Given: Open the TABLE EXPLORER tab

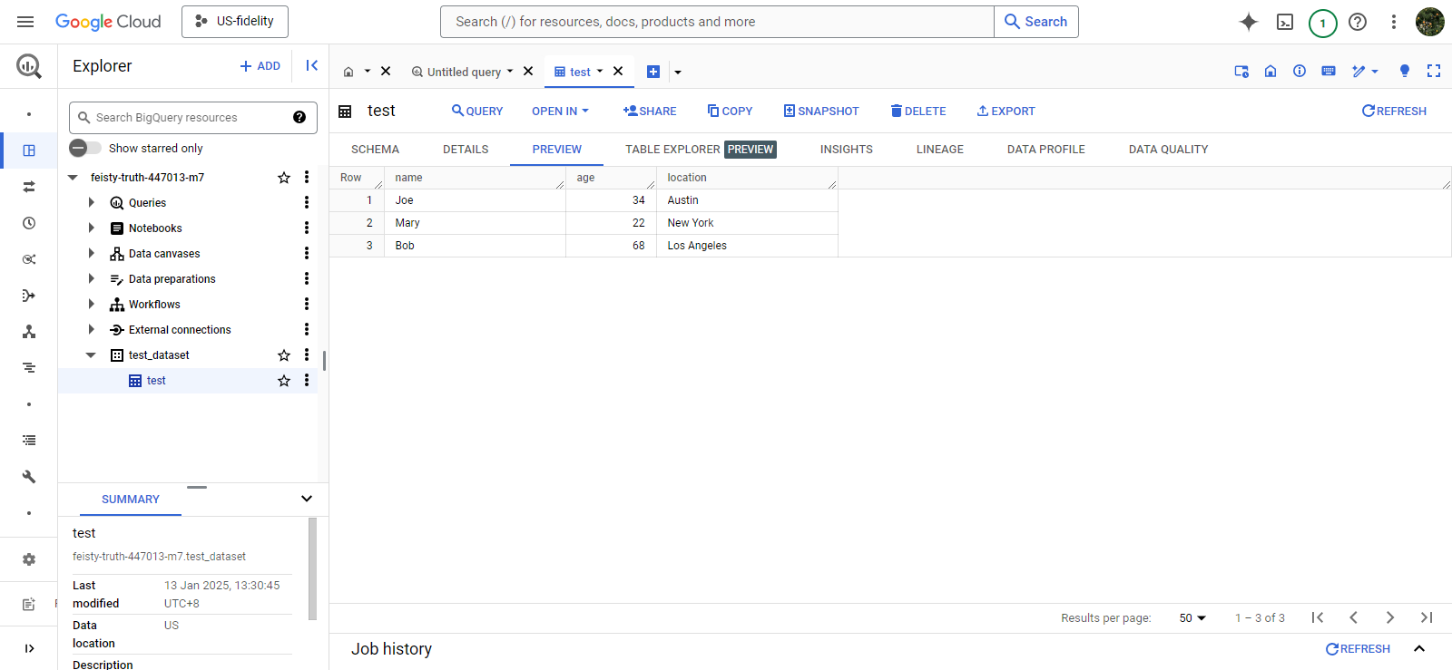Looking at the screenshot, I should (701, 150).
